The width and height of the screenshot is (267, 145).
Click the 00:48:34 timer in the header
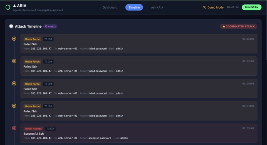tap(233, 7)
